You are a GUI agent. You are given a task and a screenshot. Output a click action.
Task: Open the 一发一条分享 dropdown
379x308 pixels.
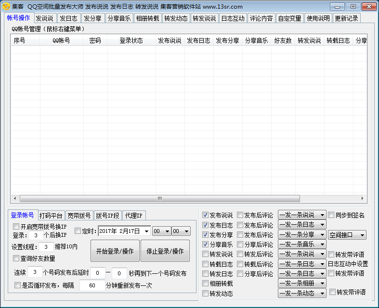[x=302, y=234]
